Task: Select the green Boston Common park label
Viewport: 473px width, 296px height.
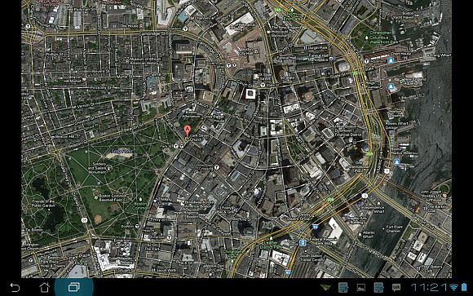Action: 140,205
